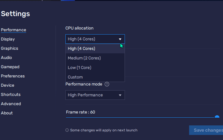Open the Display settings tab

(8, 39)
